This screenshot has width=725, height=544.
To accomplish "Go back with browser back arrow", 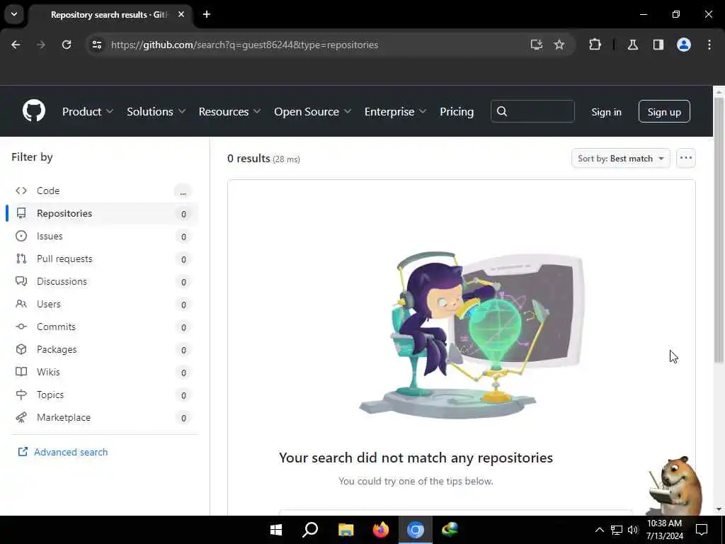I will (x=16, y=45).
